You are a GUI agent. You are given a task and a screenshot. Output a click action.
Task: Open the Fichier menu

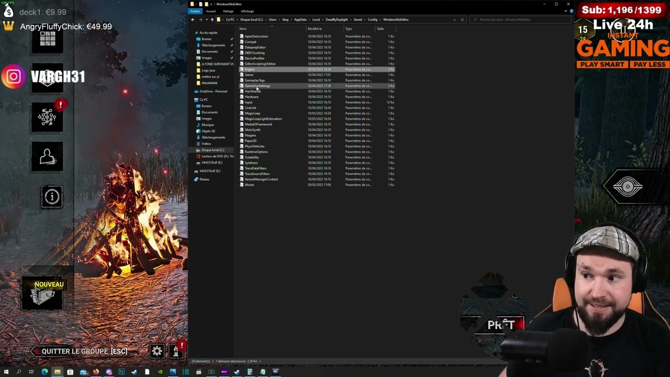(x=195, y=11)
